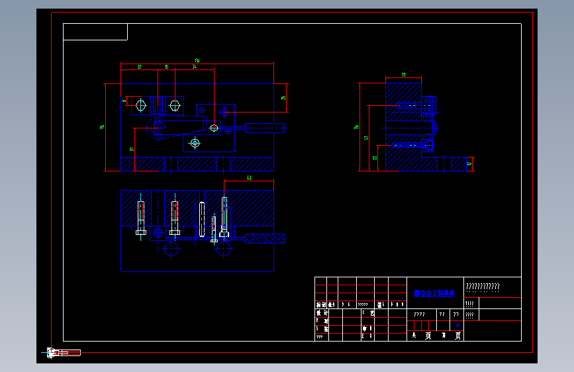Select the coordinate system icon at the bottom-left
The image size is (574, 372).
(x=61, y=353)
